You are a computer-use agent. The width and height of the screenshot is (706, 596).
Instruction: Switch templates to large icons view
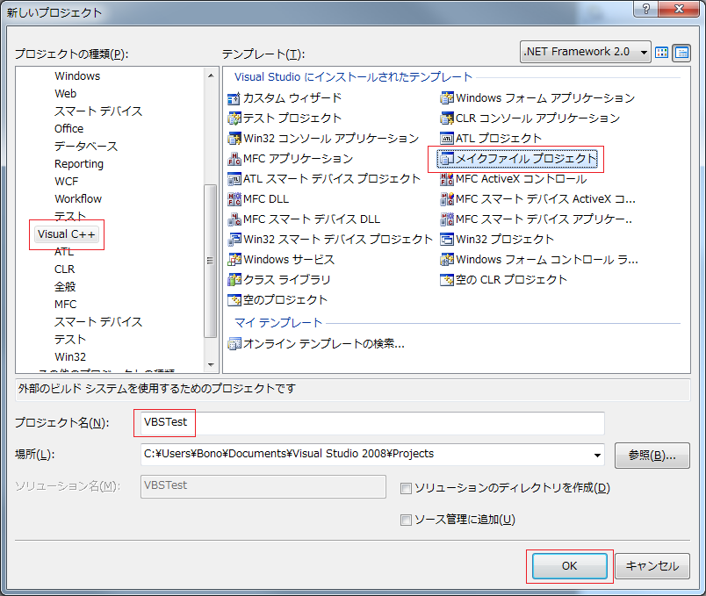(661, 53)
